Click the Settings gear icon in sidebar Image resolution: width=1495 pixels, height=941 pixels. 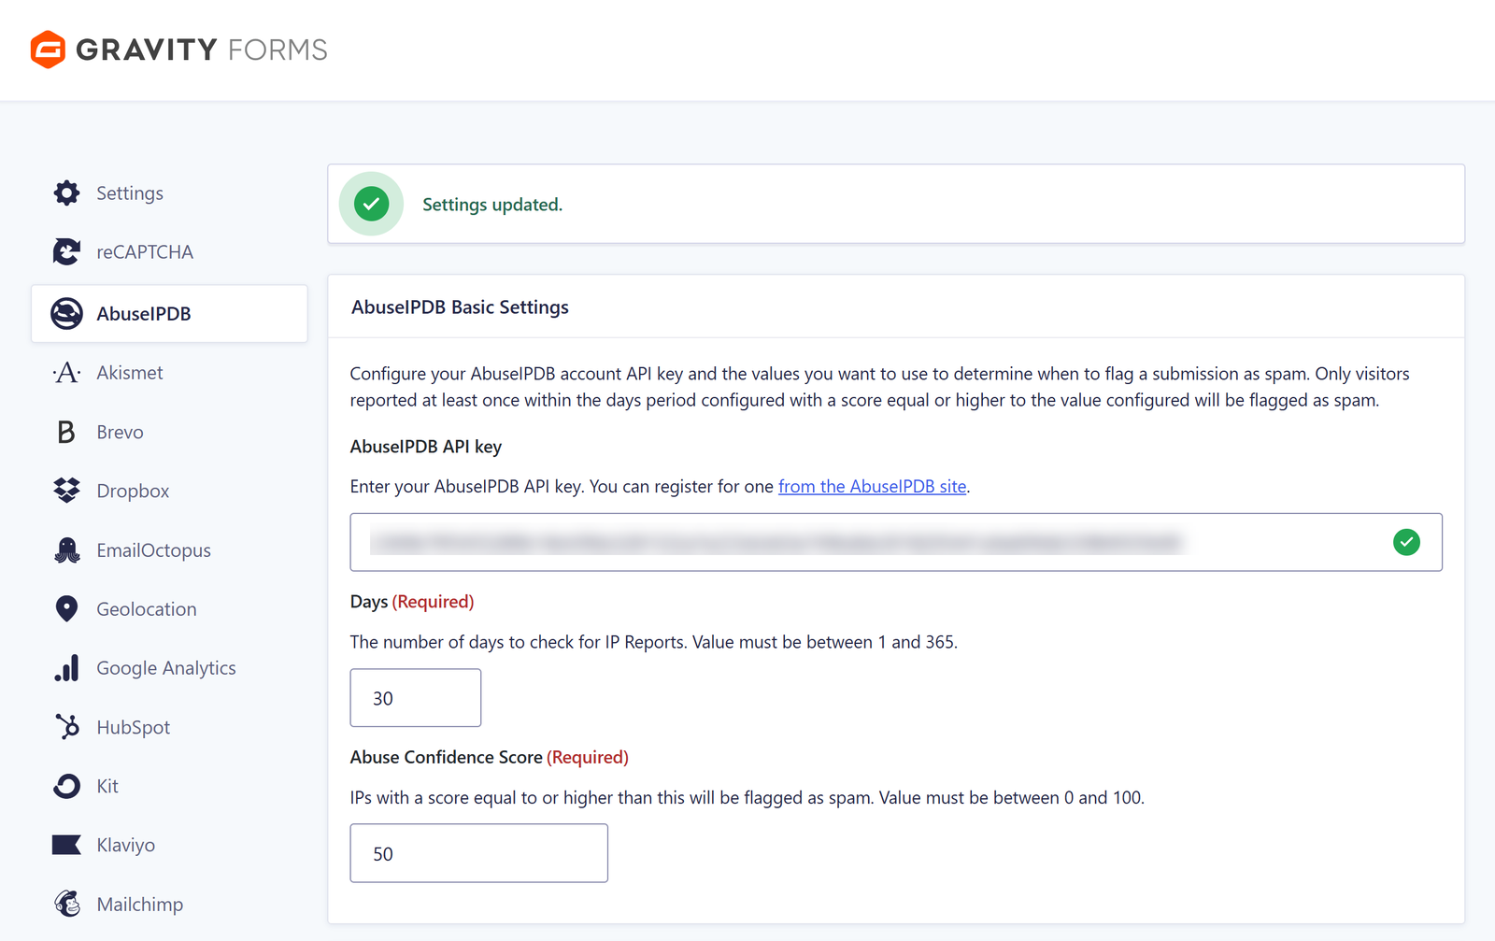(x=66, y=192)
